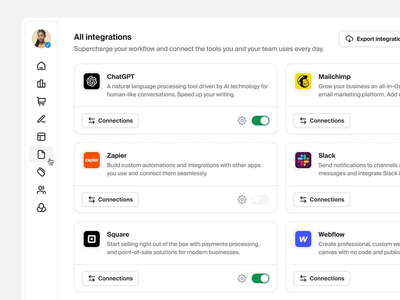Click the Webflow logo icon
The width and height of the screenshot is (400, 300).
click(x=303, y=239)
